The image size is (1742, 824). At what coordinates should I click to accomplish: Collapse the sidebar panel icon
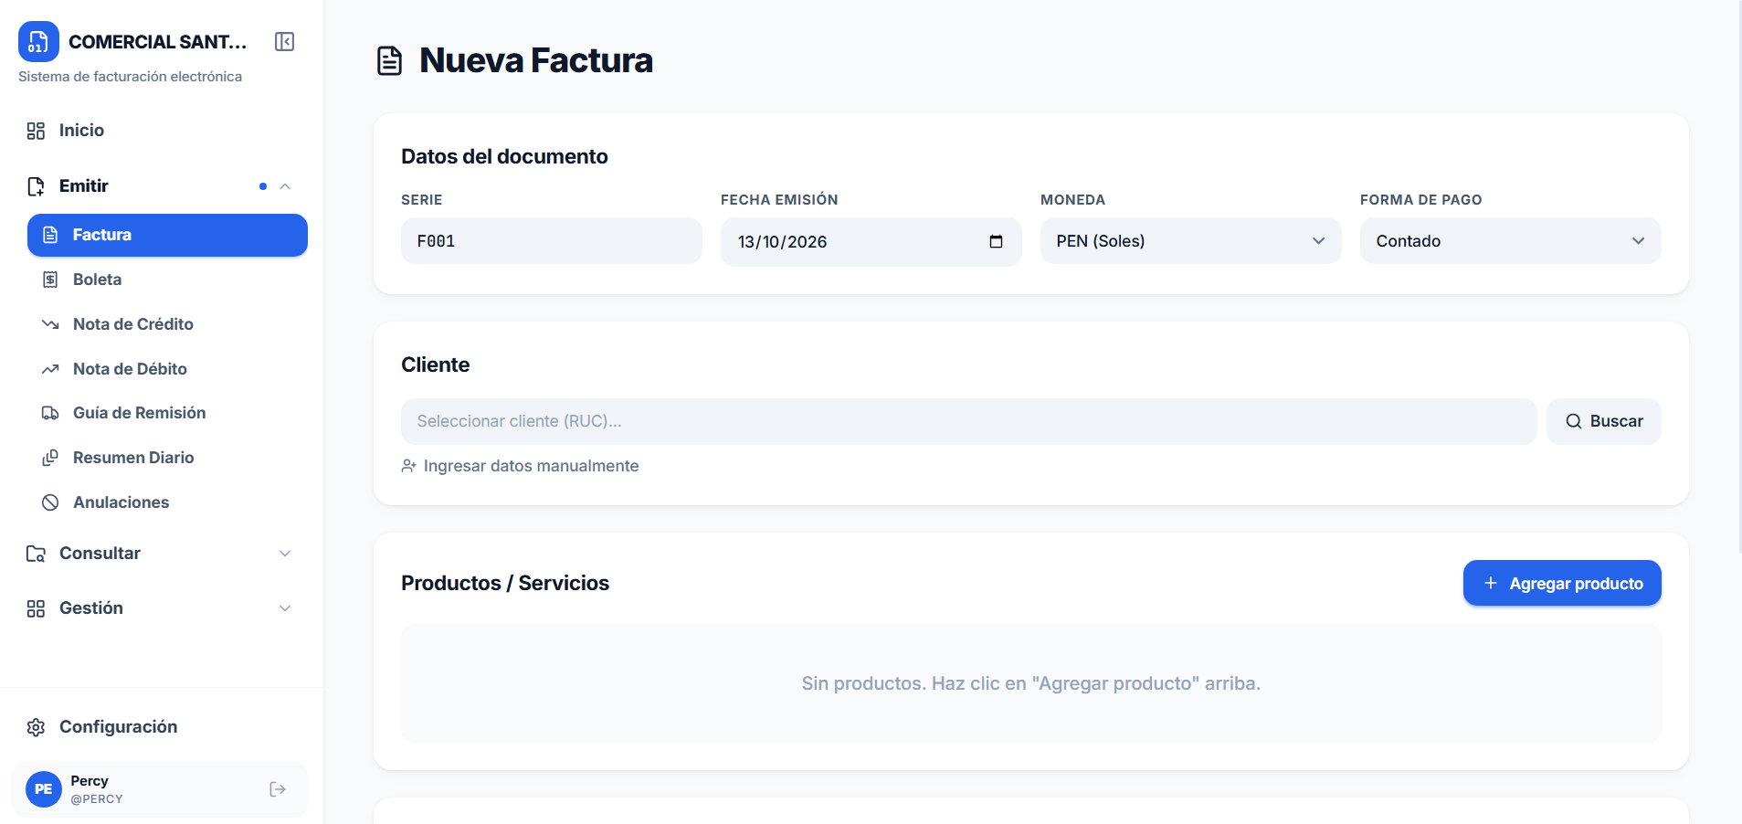click(284, 42)
